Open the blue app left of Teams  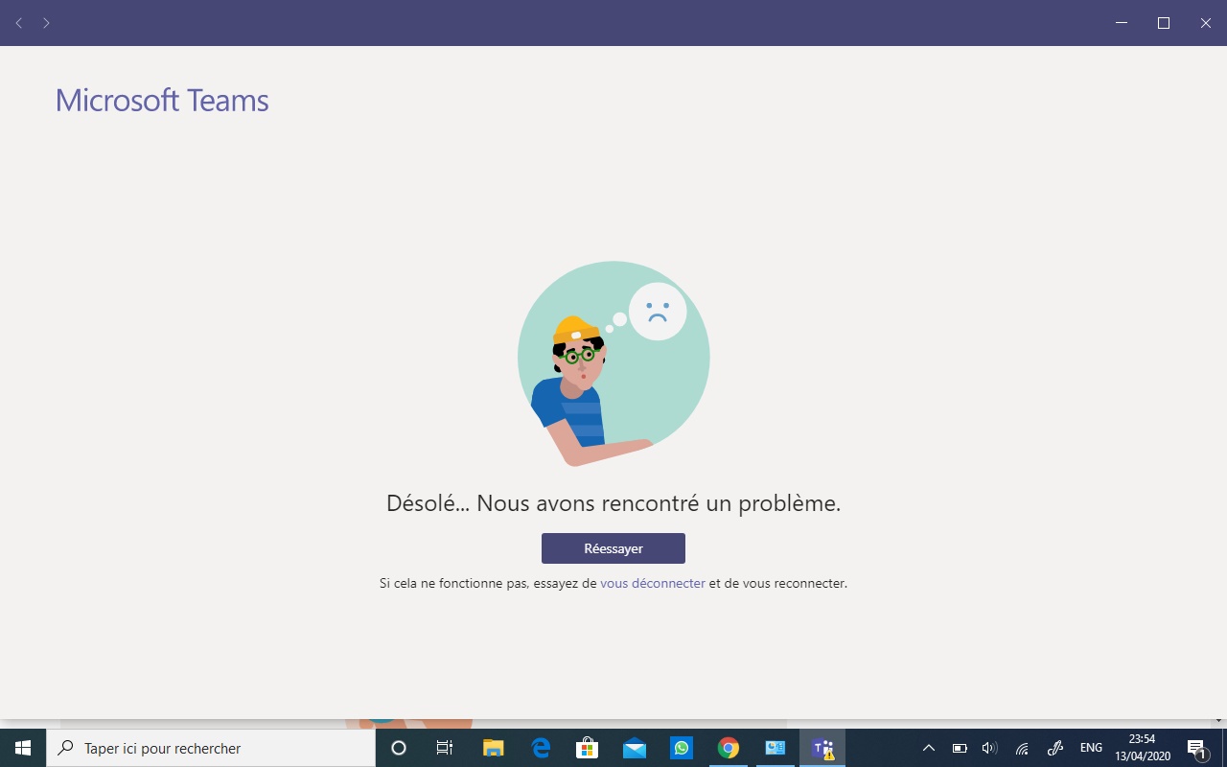[776, 748]
